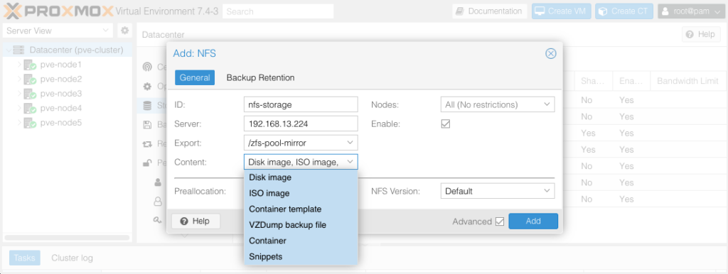Switch to the Backup Retention tab
Screen dimensions: 728x274
[260, 77]
